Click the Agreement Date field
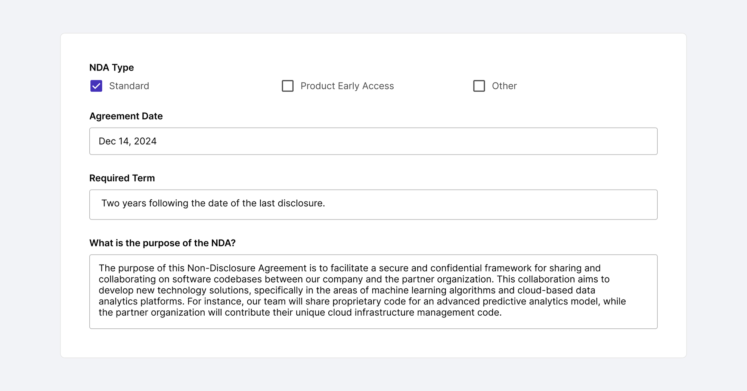Image resolution: width=747 pixels, height=391 pixels. click(x=373, y=141)
